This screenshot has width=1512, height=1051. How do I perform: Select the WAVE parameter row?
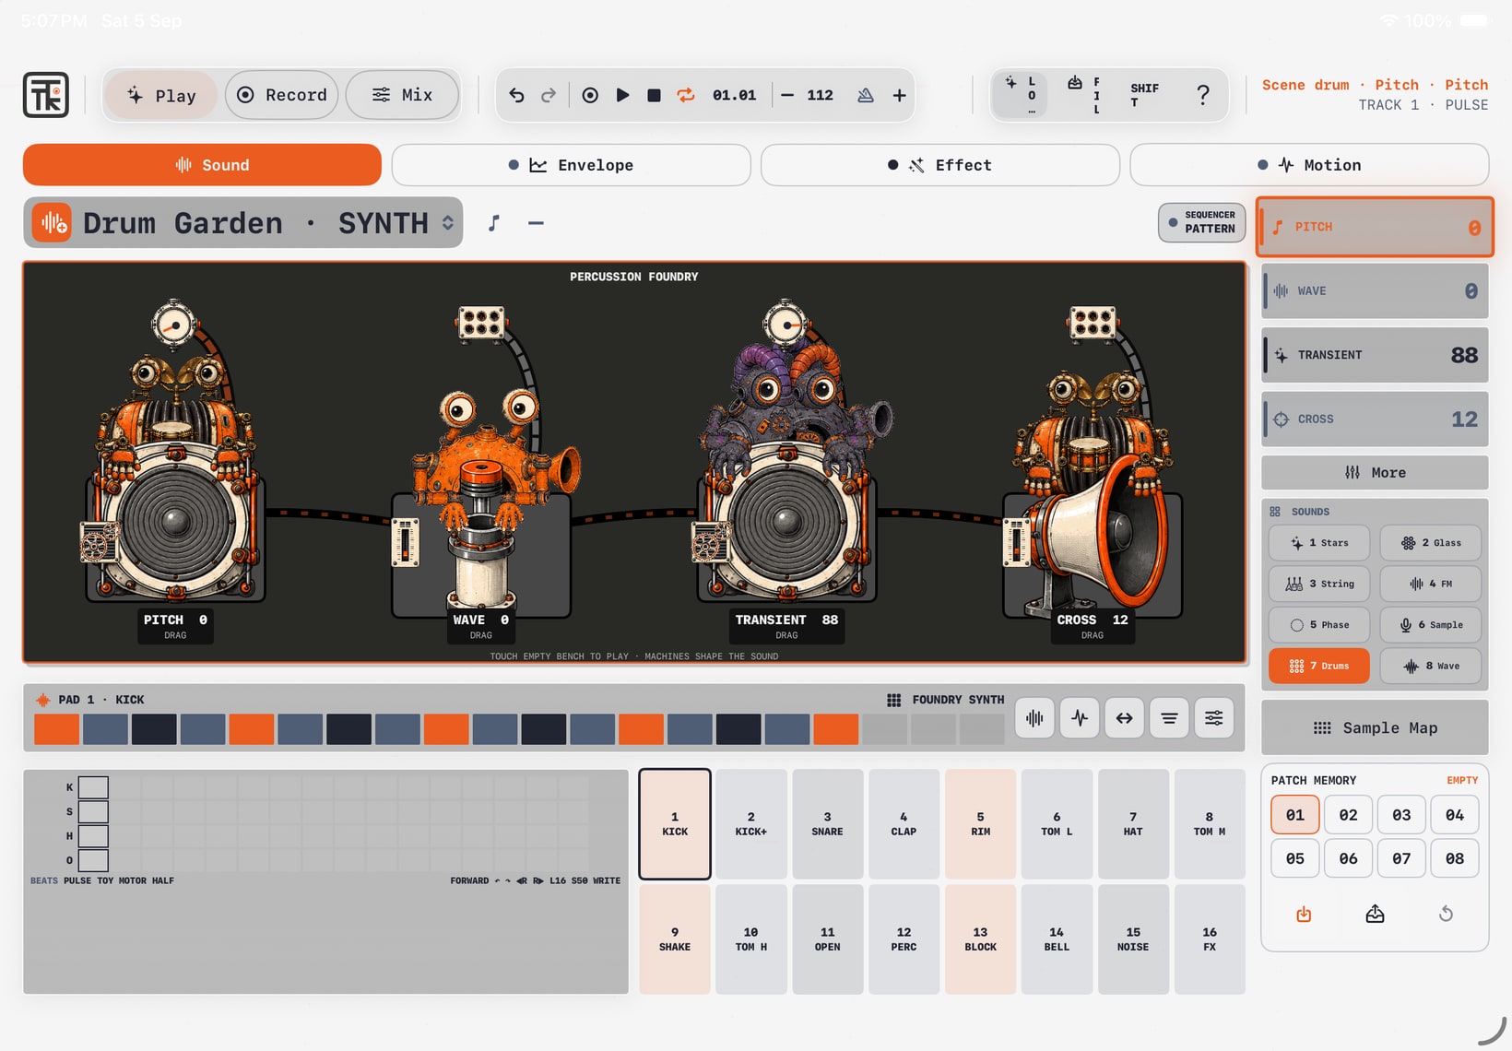pos(1375,291)
